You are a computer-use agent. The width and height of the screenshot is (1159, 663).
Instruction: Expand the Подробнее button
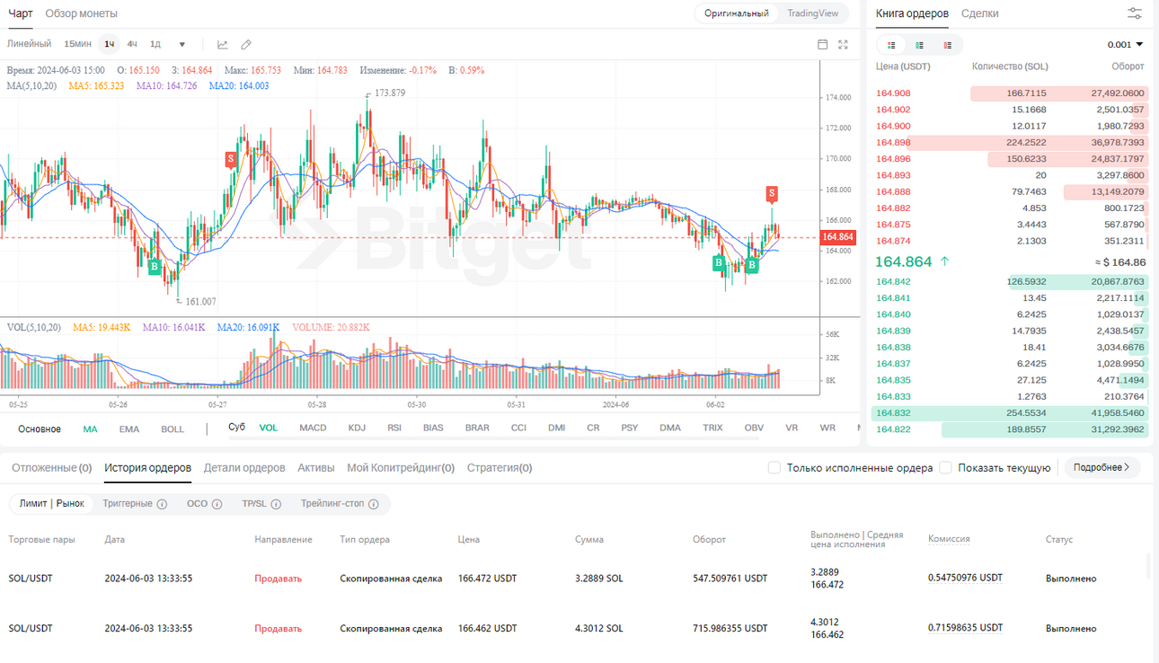1102,467
